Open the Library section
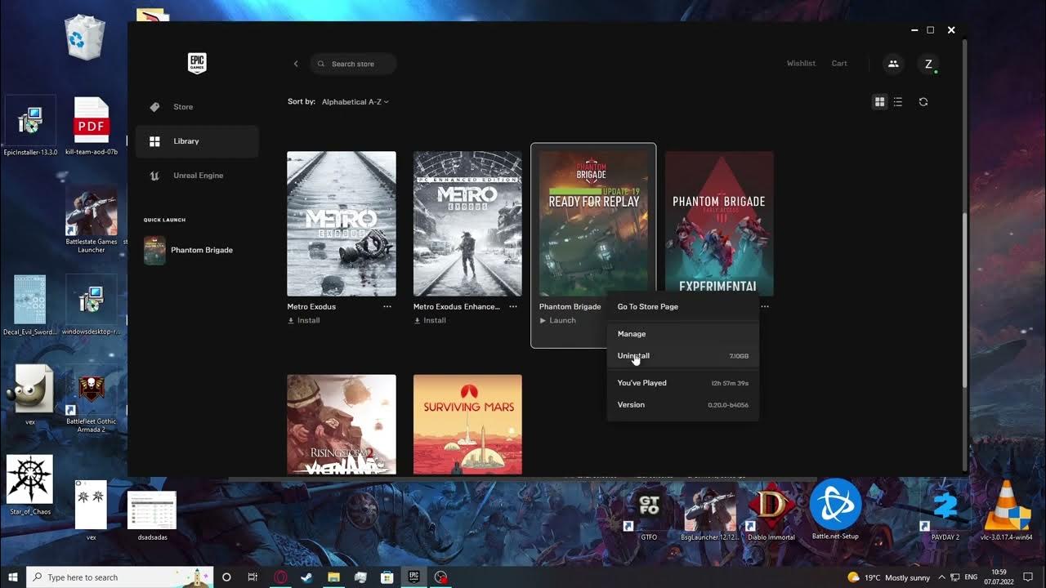The height and width of the screenshot is (588, 1046). pos(197,141)
